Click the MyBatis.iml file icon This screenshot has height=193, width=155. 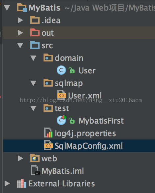click(x=35, y=171)
